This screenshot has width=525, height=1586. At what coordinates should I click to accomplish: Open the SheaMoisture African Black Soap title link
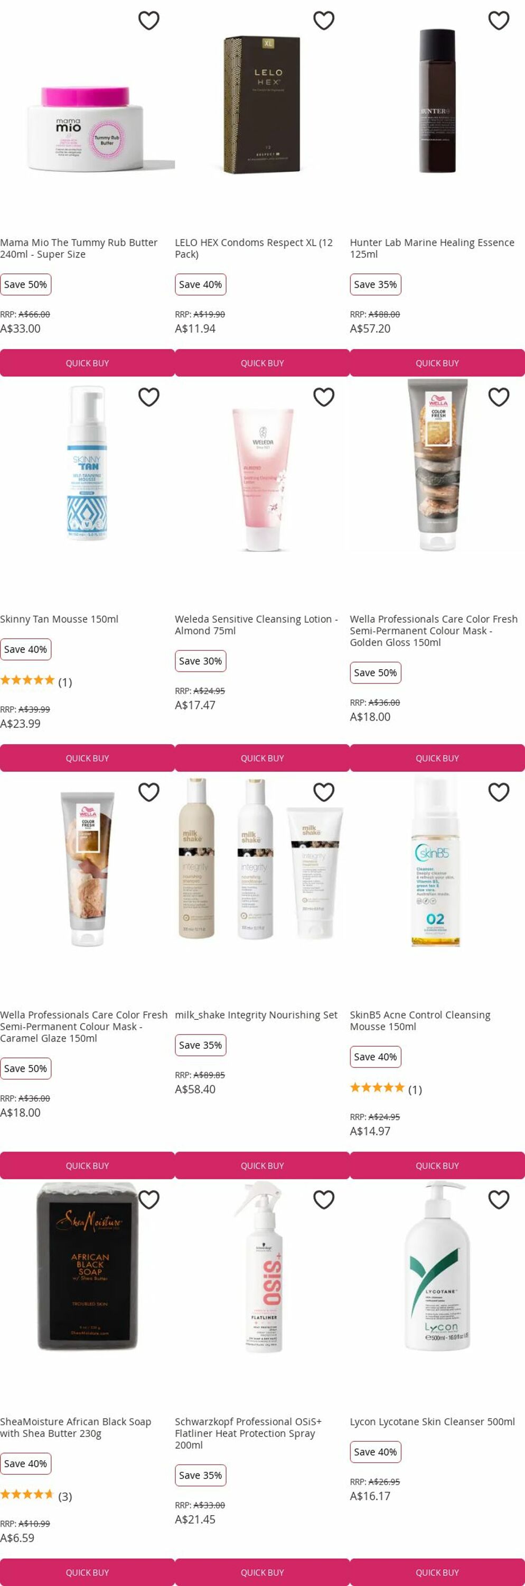coord(76,1427)
